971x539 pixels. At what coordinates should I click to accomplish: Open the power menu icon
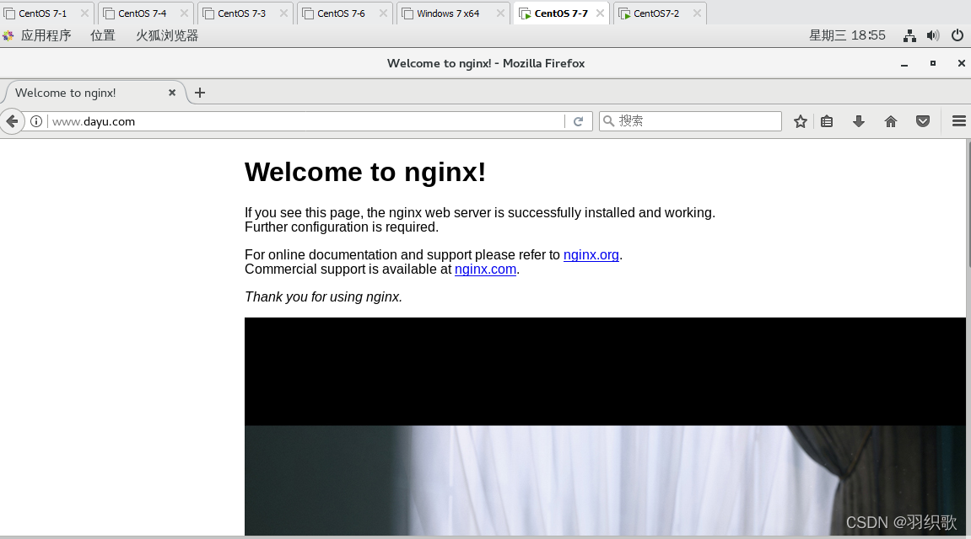coord(958,36)
